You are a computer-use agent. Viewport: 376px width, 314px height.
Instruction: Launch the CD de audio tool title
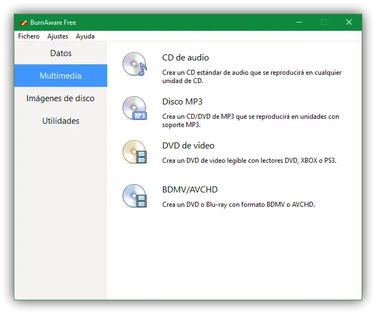pos(185,58)
